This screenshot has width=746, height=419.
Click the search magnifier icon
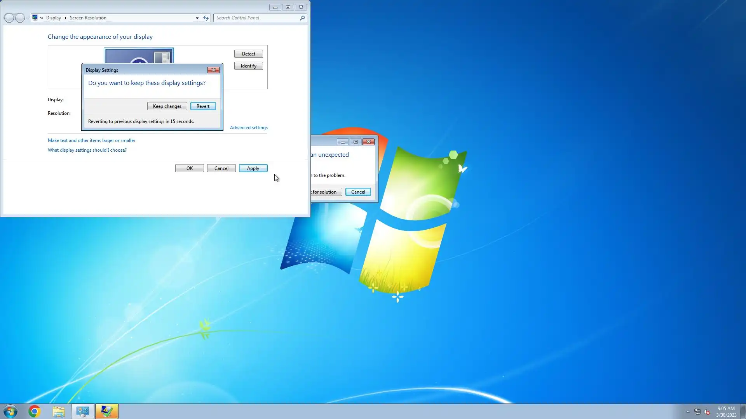[302, 18]
